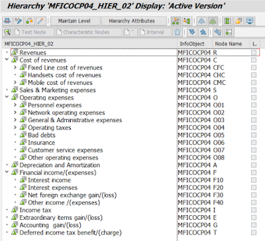
Task: Click the expand subtree double-down arrow icon
Action: [x=192, y=33]
